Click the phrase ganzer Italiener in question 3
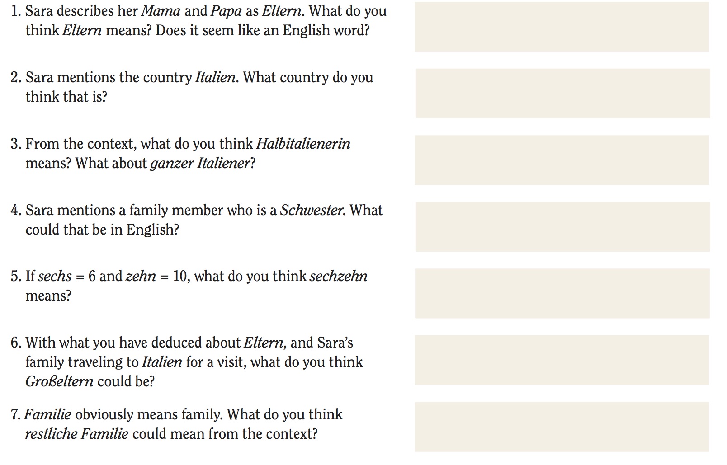This screenshot has height=465, width=727. (199, 163)
